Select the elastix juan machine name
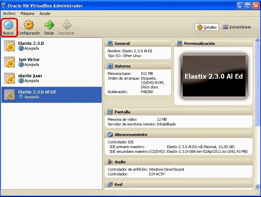 pos(30,76)
